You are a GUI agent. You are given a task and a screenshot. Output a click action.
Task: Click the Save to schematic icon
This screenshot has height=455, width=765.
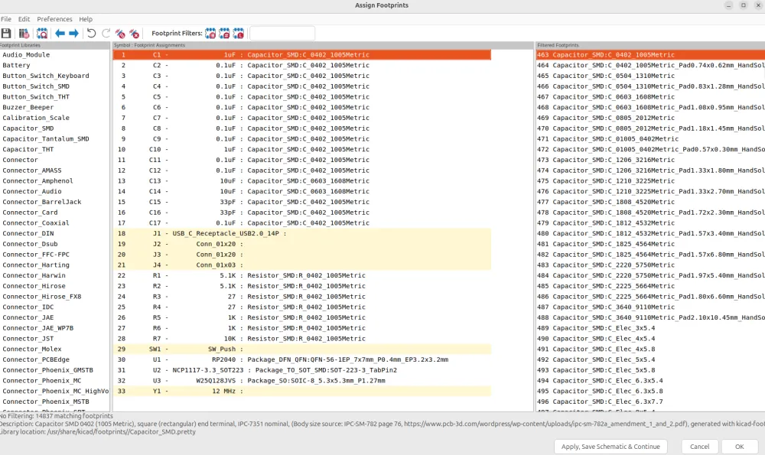6,34
